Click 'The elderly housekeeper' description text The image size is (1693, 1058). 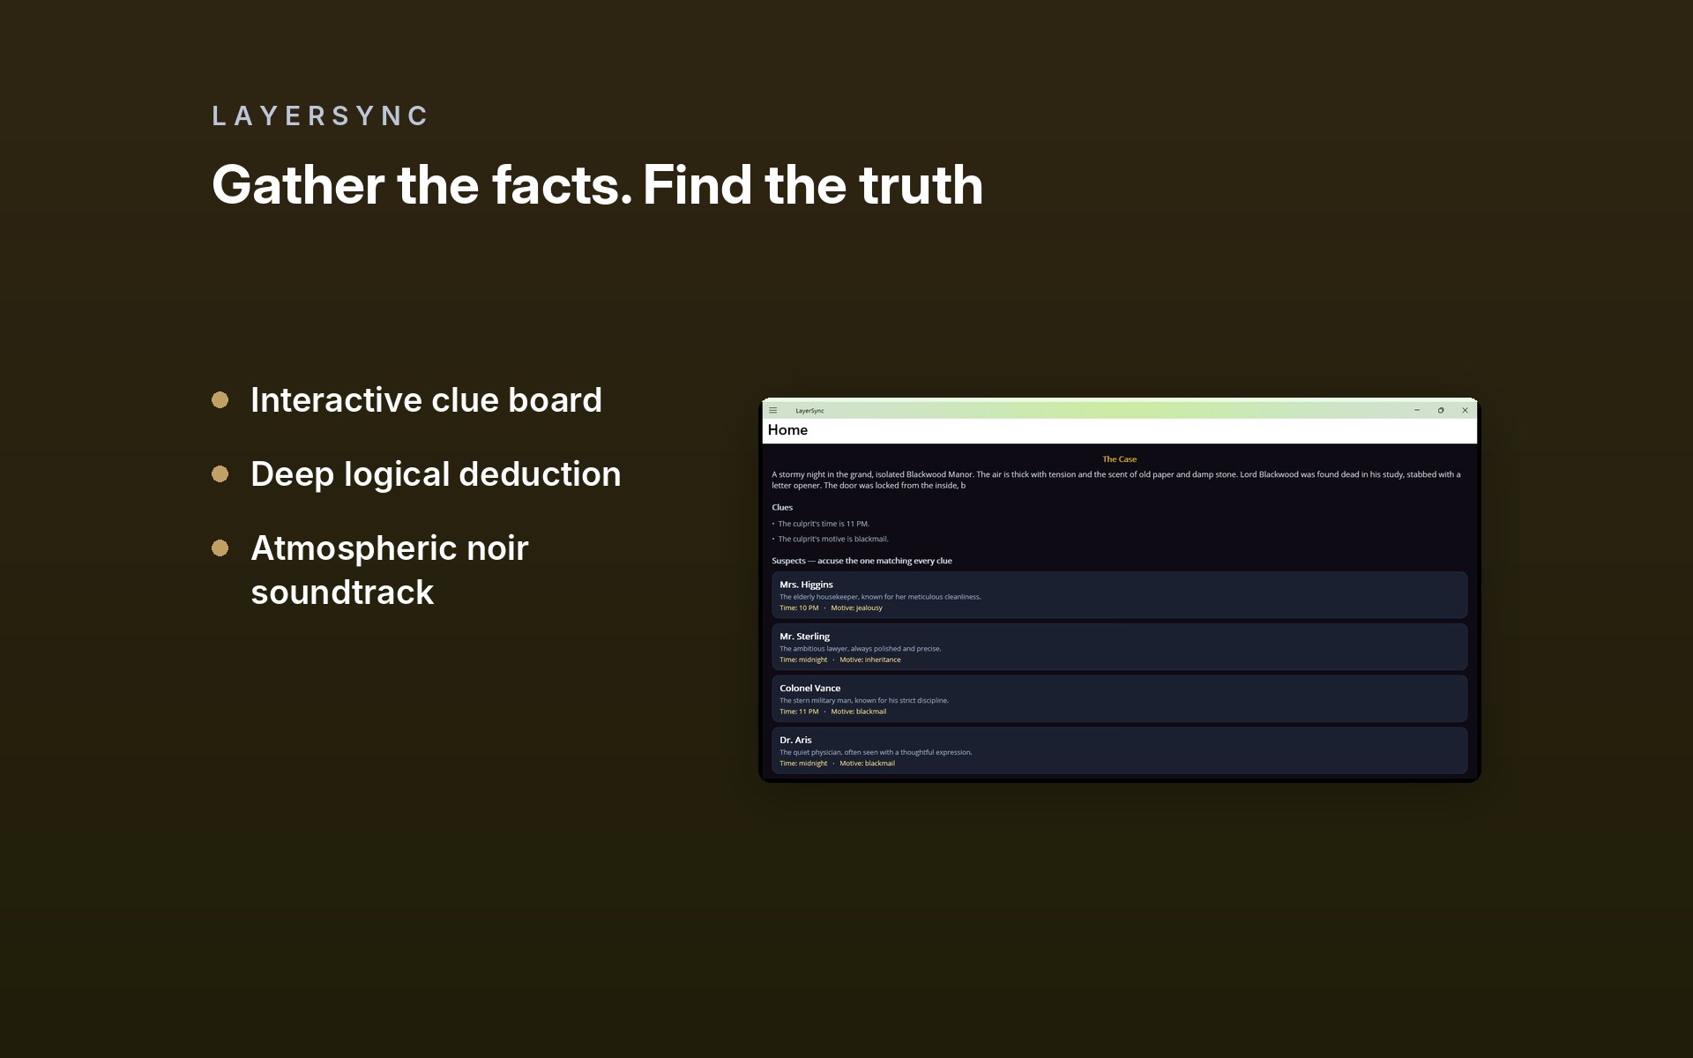coord(880,597)
